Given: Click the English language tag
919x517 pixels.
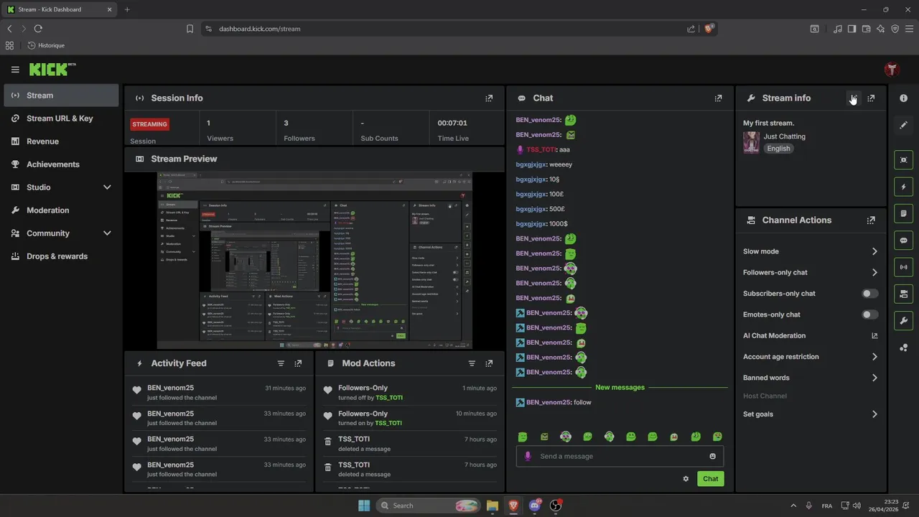Looking at the screenshot, I should pyautogui.click(x=778, y=149).
